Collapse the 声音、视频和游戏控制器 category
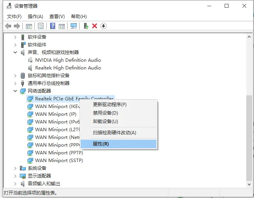The image size is (254, 198). (x=15, y=52)
